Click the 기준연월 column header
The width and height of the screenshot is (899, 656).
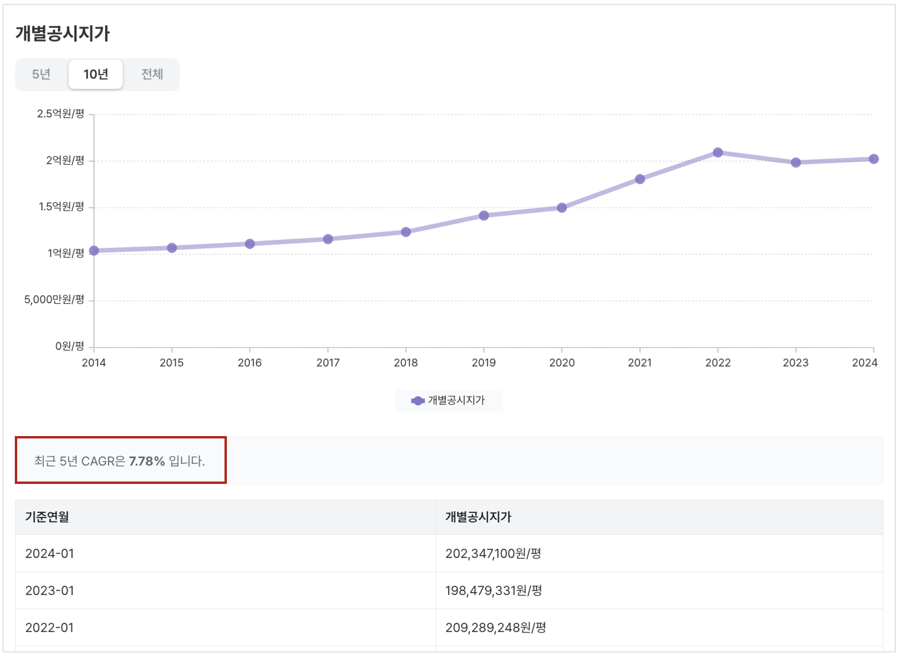[47, 517]
